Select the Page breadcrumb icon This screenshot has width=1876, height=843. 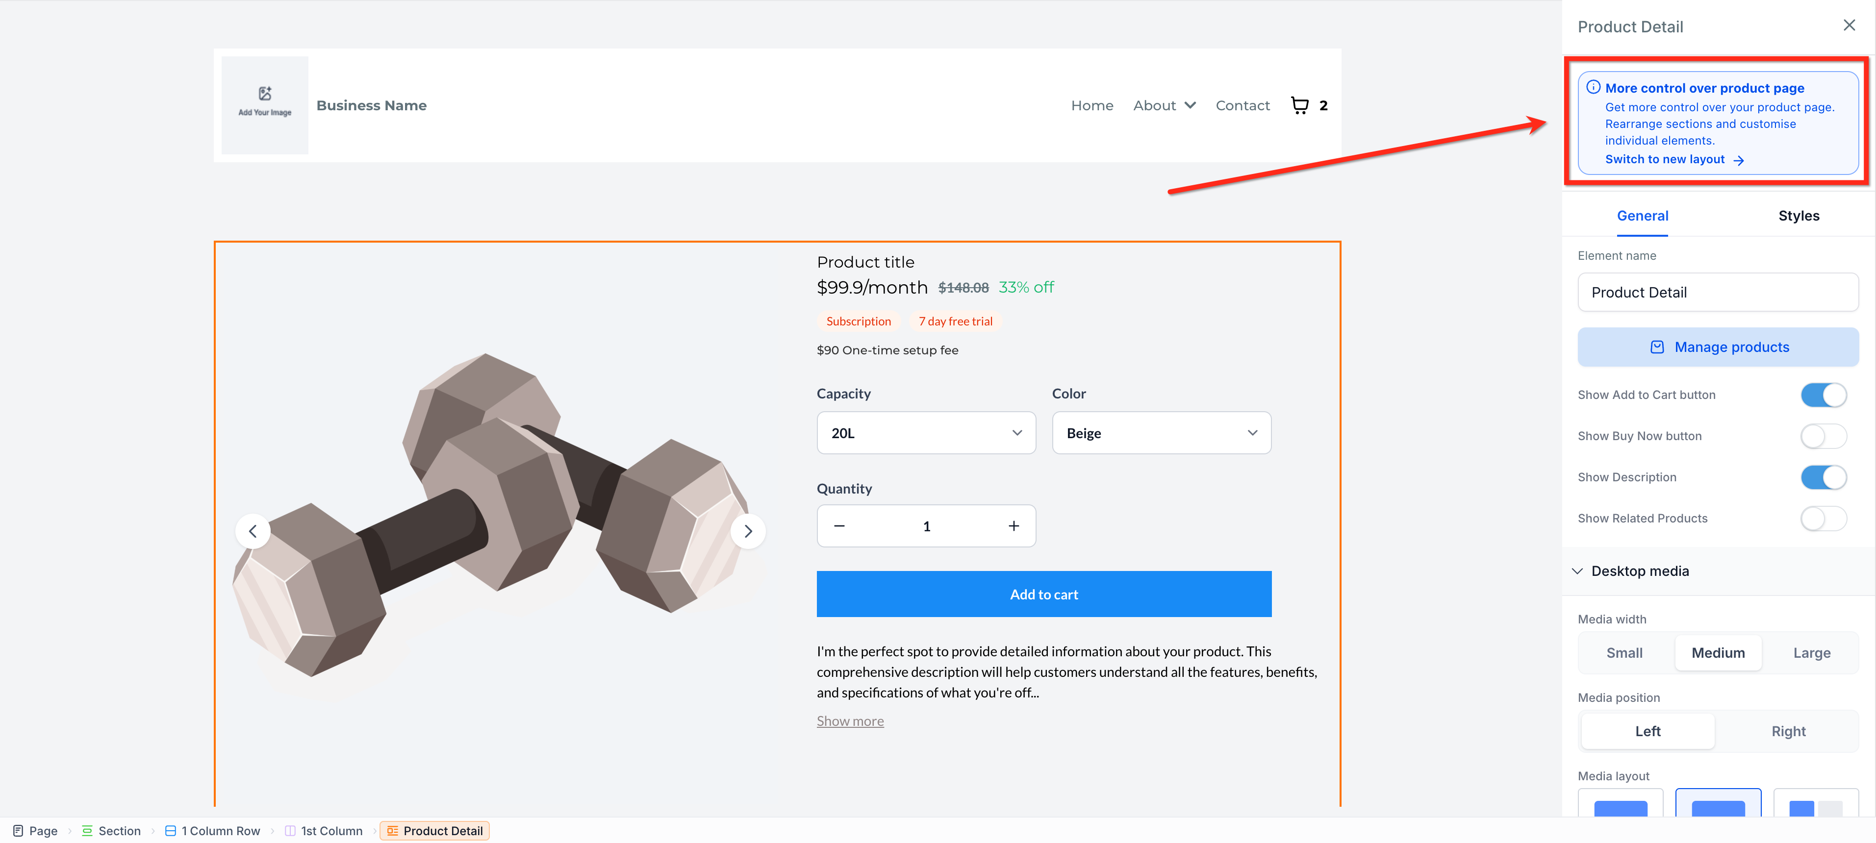point(18,831)
